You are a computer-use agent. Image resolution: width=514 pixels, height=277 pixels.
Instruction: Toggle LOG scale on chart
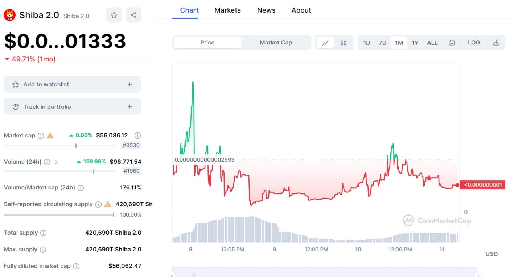click(474, 43)
